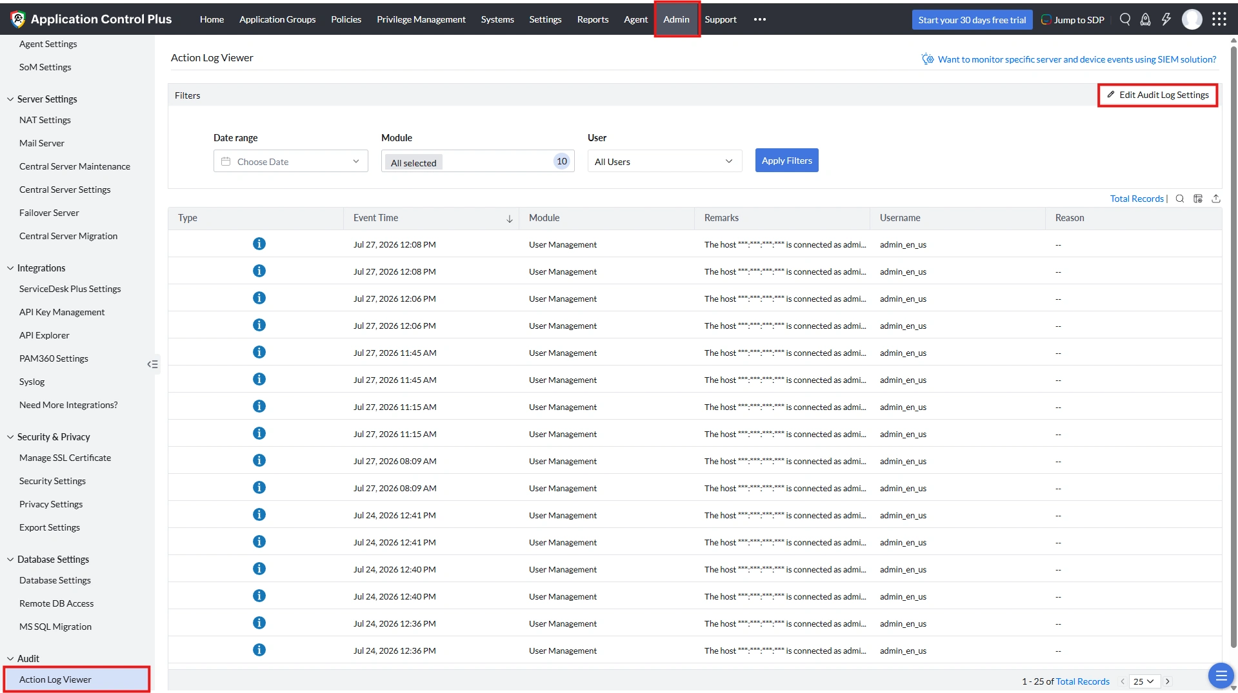
Task: Open the search icon in top bar
Action: coord(1125,19)
